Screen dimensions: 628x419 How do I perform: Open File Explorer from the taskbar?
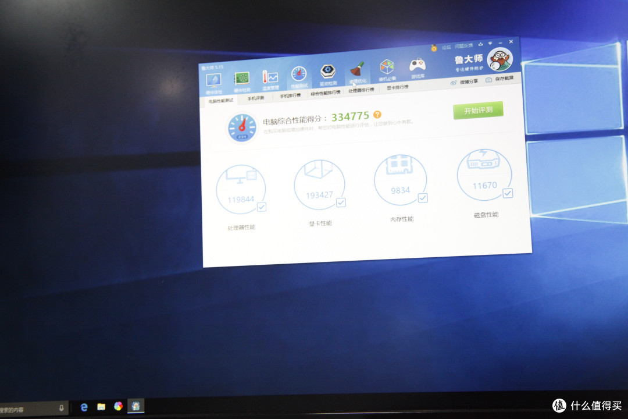point(101,407)
